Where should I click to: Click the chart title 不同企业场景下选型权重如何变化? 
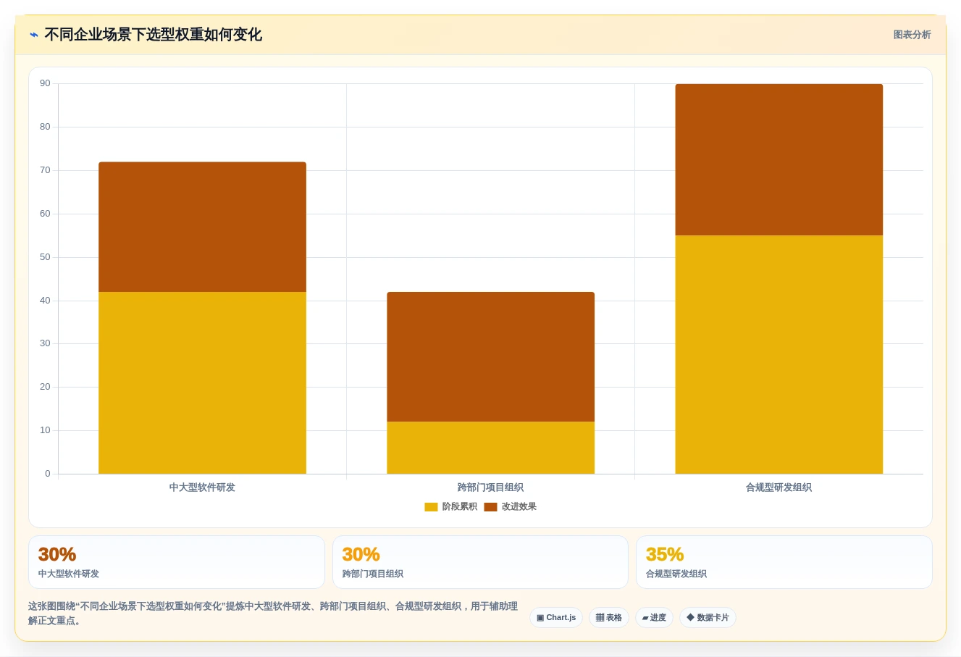pos(153,35)
